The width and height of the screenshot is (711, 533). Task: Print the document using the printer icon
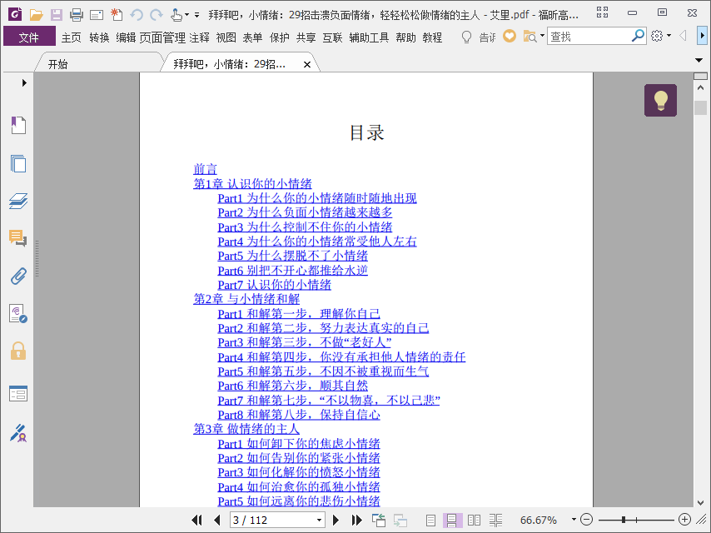77,15
